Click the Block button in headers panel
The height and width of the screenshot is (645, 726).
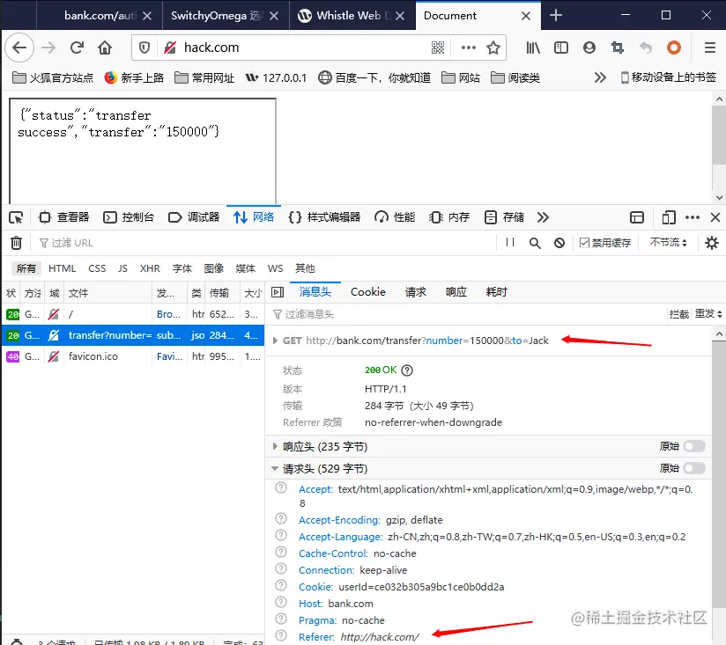(x=678, y=314)
